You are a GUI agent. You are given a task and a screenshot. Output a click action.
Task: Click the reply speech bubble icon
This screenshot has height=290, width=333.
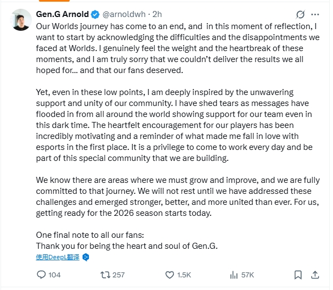click(41, 274)
